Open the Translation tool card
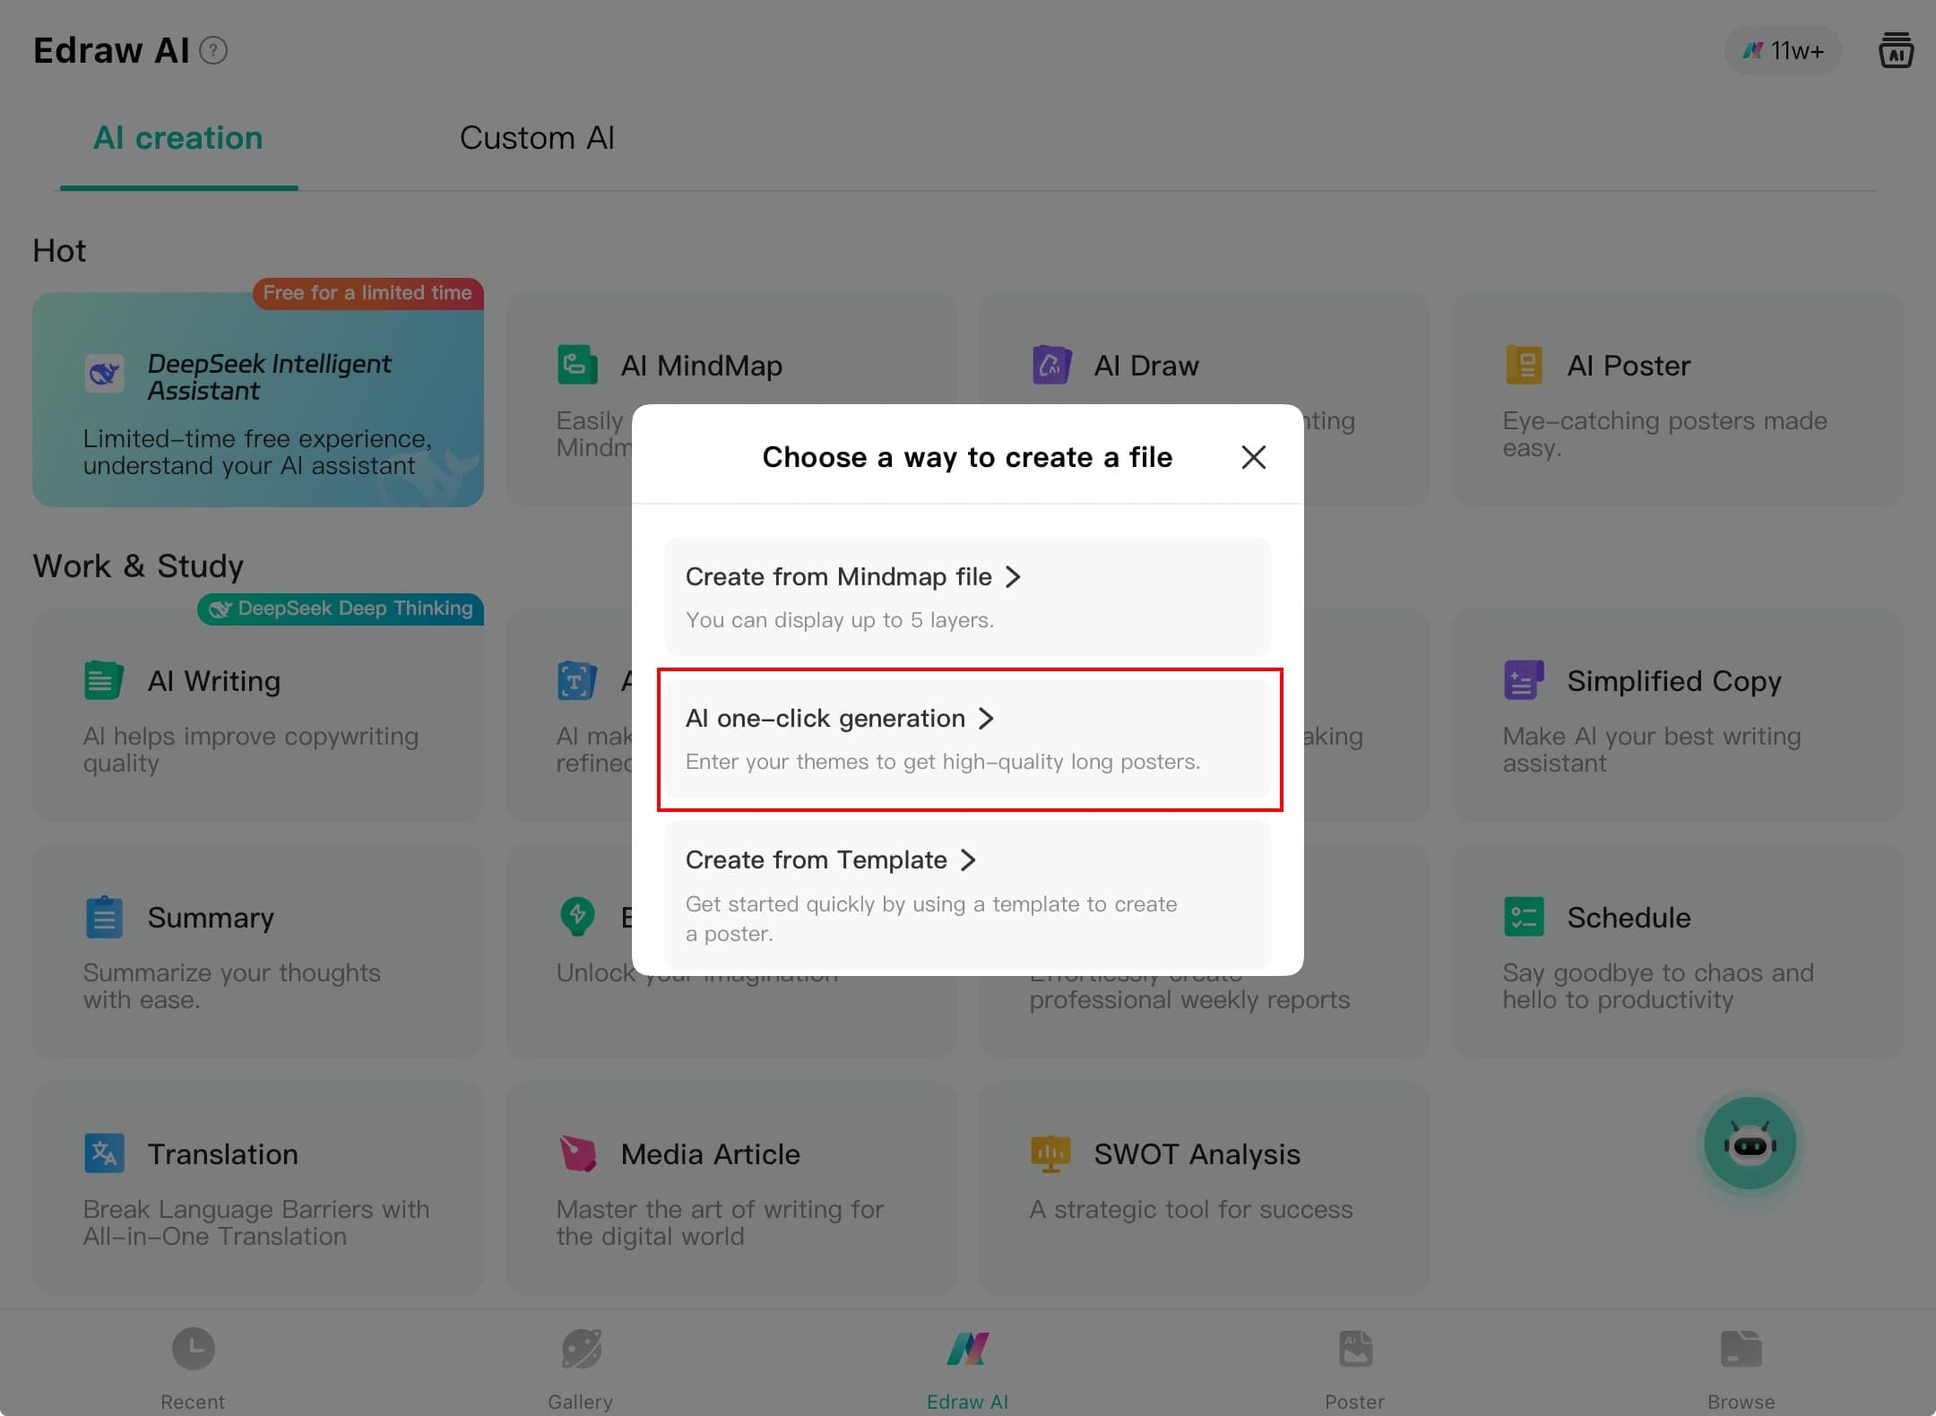The image size is (1936, 1416). [x=258, y=1187]
